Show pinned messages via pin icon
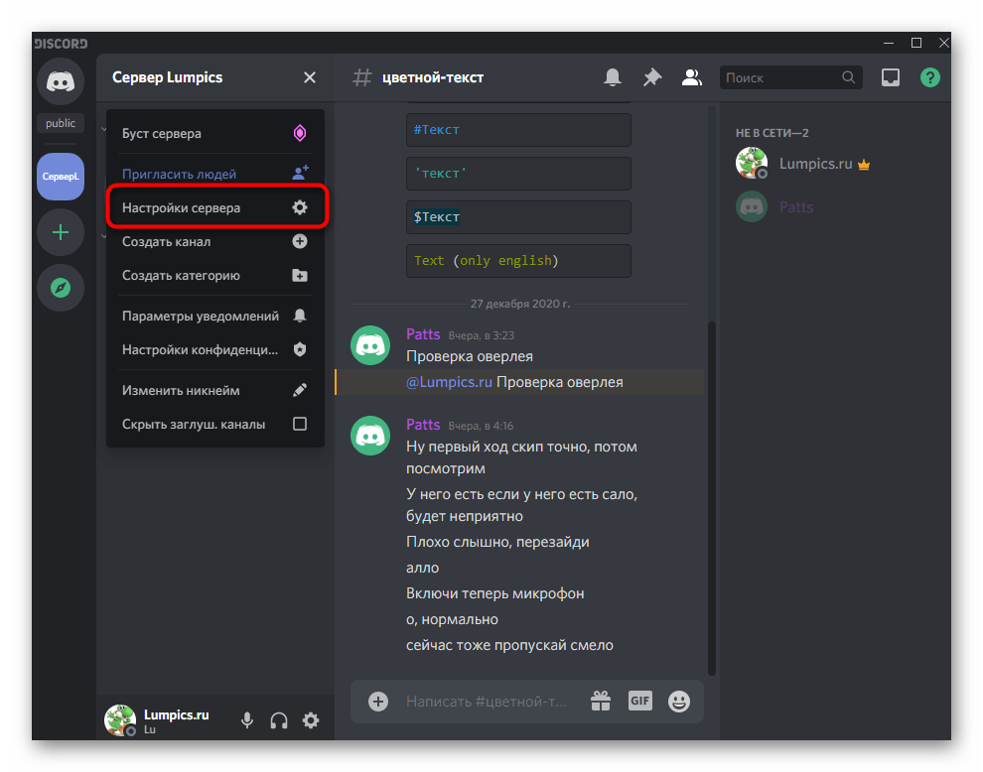Viewport: 983px width, 772px height. [x=652, y=77]
